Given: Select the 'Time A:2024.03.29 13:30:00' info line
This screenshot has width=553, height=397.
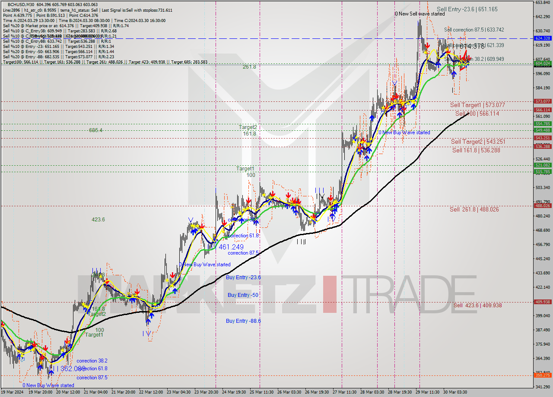Looking at the screenshot, I should (84, 20).
